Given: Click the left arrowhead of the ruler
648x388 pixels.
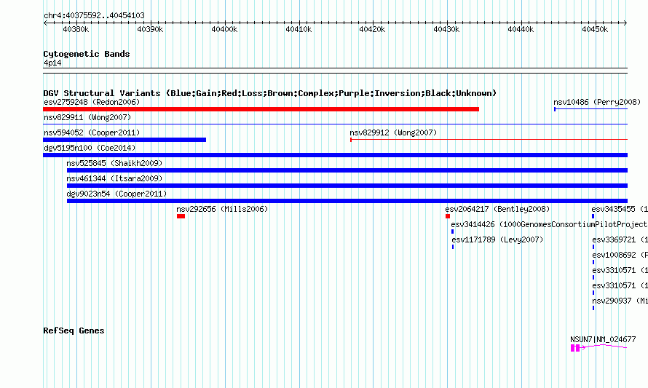Looking at the screenshot, I should [45, 23].
